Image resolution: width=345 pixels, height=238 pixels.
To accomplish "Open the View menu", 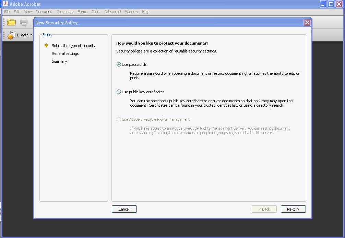I will pyautogui.click(x=28, y=12).
